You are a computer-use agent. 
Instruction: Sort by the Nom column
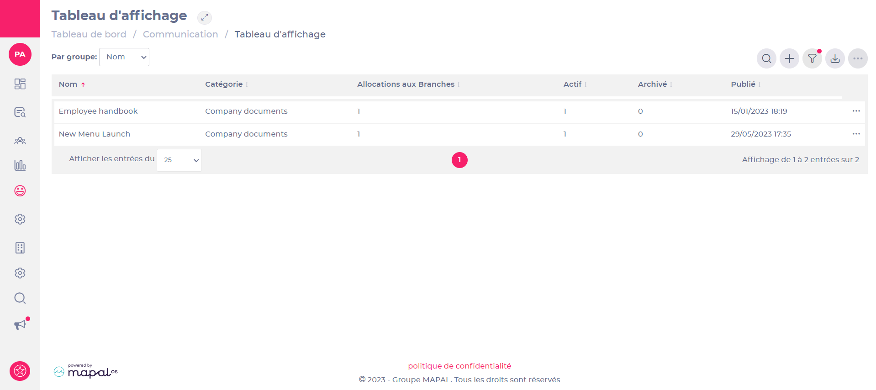[72, 84]
